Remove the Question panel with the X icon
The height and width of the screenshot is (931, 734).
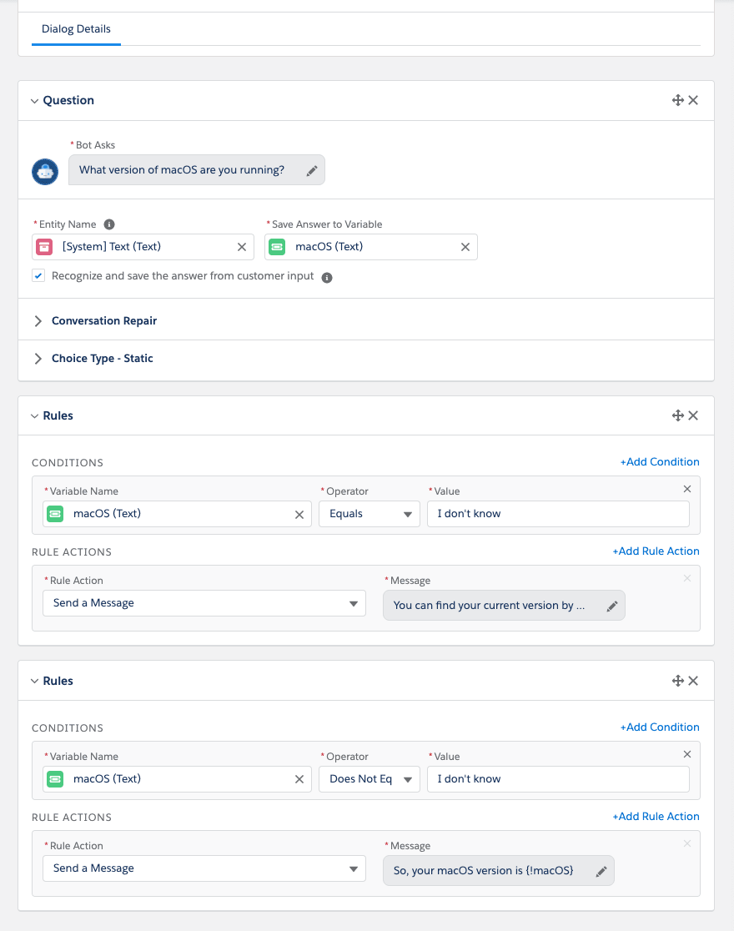click(693, 100)
